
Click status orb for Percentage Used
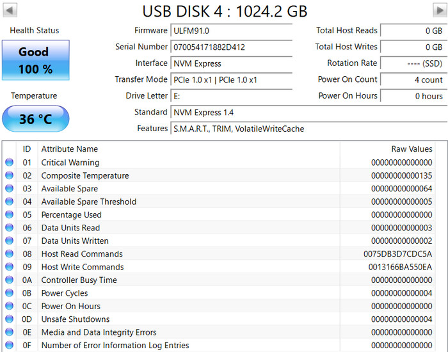9,214
